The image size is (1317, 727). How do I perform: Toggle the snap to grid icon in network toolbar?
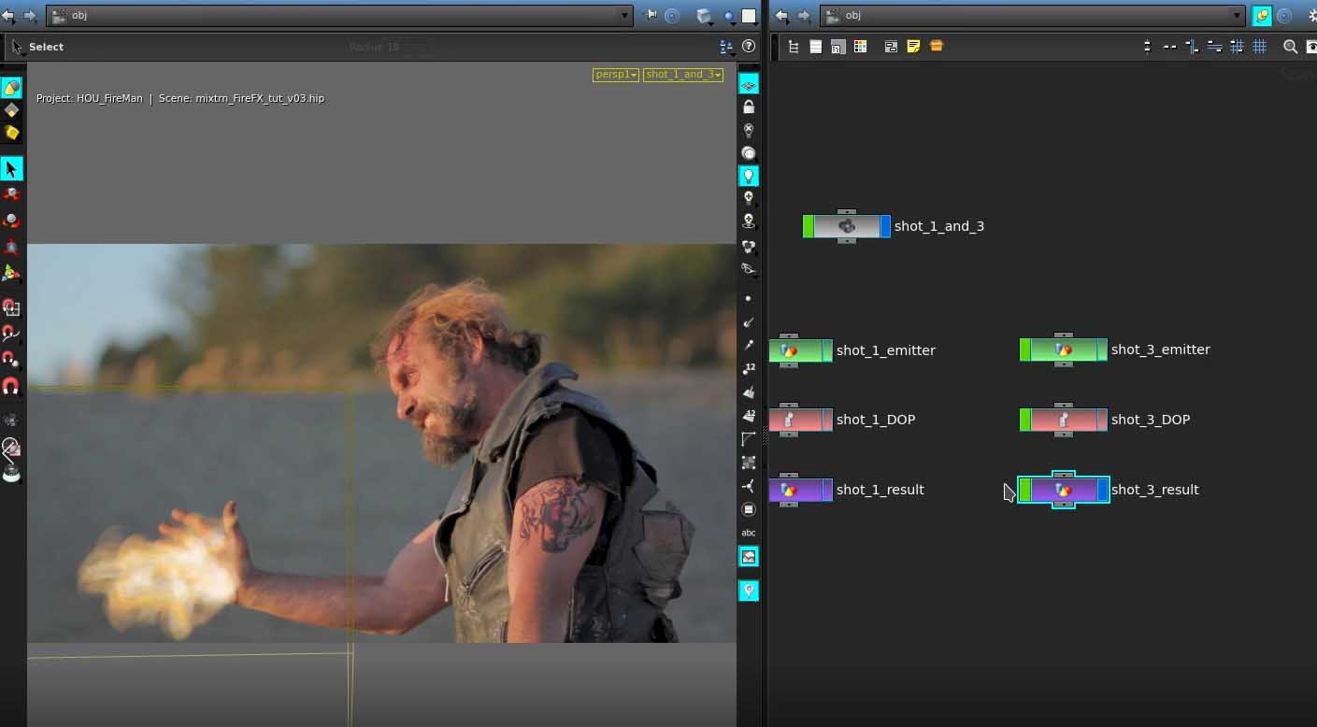pyautogui.click(x=1259, y=47)
